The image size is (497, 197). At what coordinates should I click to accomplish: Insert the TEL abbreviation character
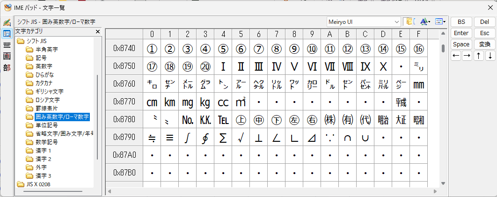[x=223, y=119]
